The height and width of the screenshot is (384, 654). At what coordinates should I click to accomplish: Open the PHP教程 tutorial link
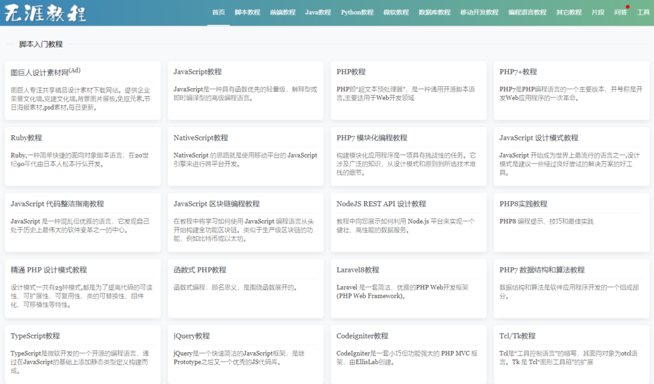(x=350, y=71)
